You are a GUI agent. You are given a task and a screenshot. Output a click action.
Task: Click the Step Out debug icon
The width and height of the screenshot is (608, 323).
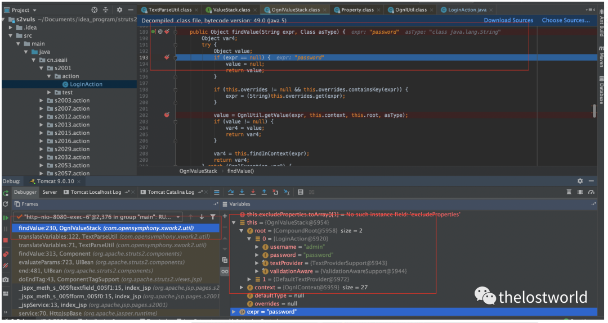point(264,192)
